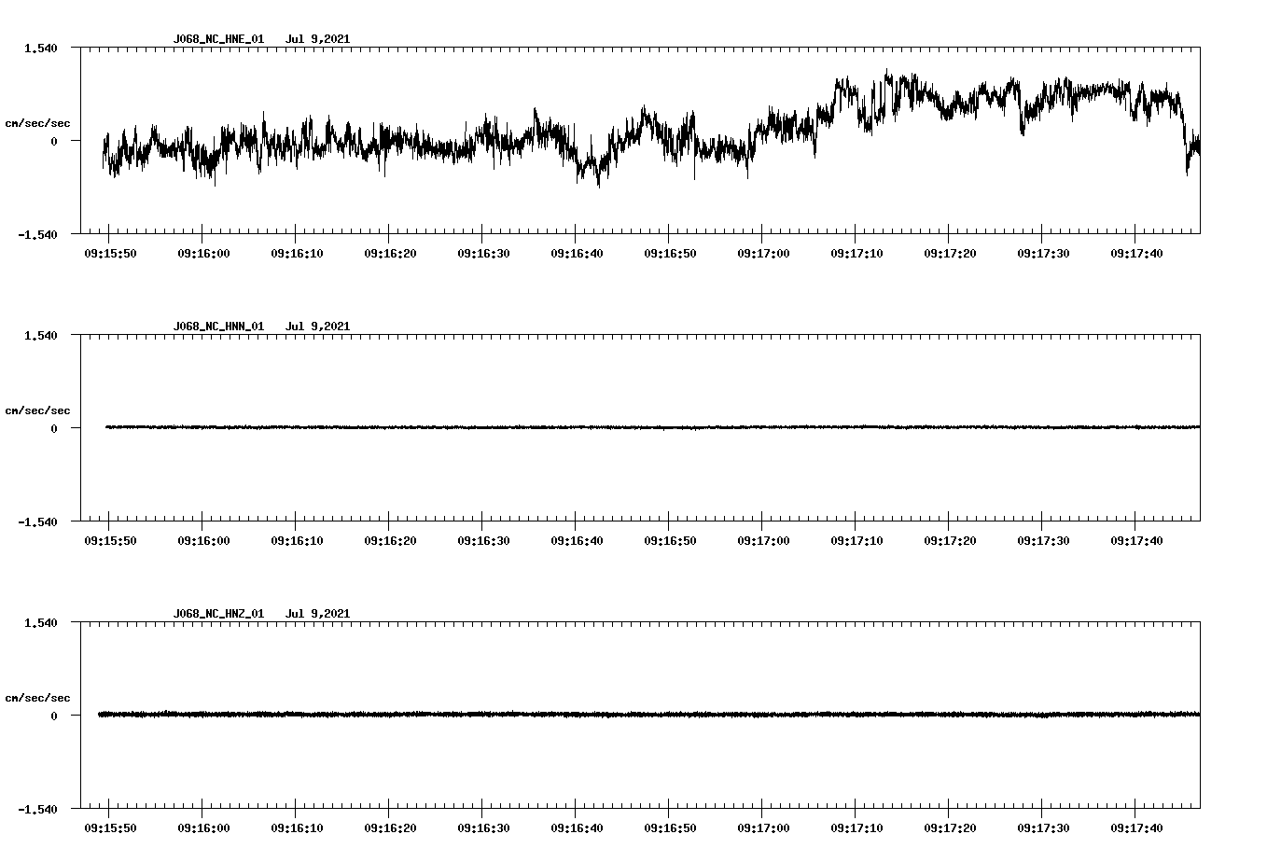Click the 09:16:20 time label under HNZ plot
Viewport: 1267px width, 862px height.
[x=390, y=828]
